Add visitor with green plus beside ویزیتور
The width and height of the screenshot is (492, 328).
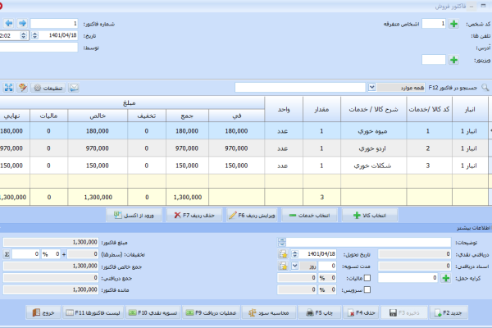[453, 60]
